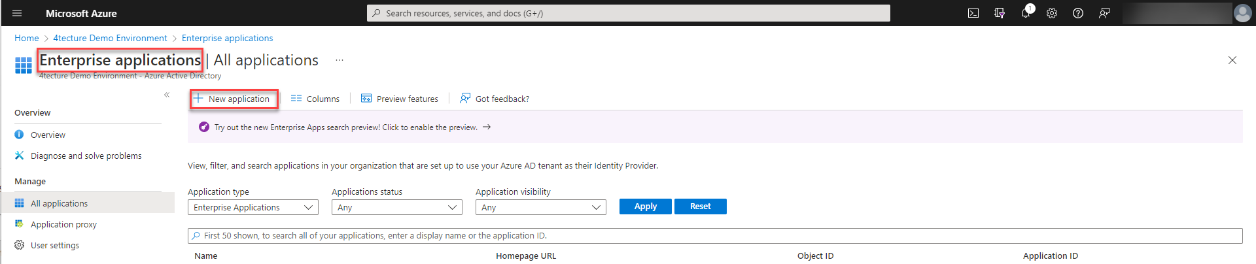
Task: Open Applications status dropdown
Action: pyautogui.click(x=397, y=207)
